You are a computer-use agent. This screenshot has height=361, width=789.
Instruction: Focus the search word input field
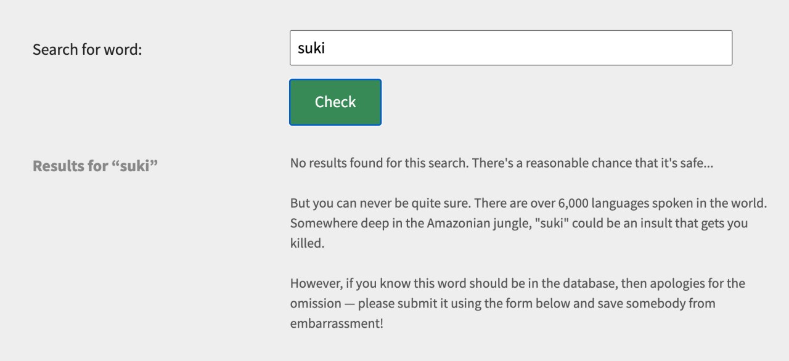pyautogui.click(x=511, y=48)
